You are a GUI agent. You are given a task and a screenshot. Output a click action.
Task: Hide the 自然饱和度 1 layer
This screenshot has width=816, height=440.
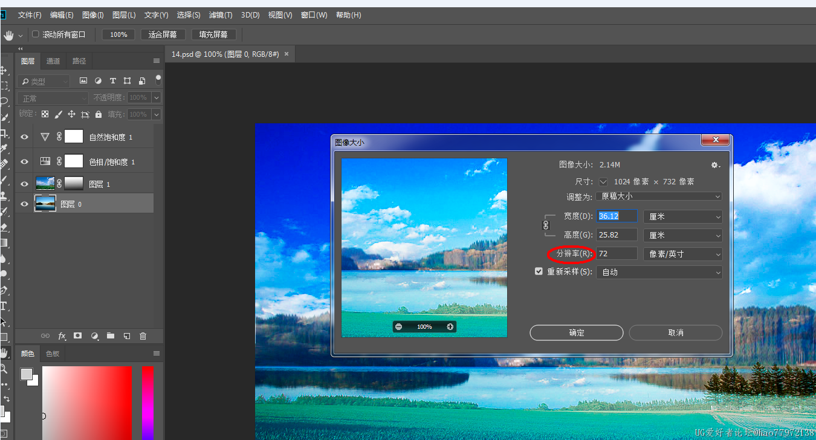pos(24,137)
